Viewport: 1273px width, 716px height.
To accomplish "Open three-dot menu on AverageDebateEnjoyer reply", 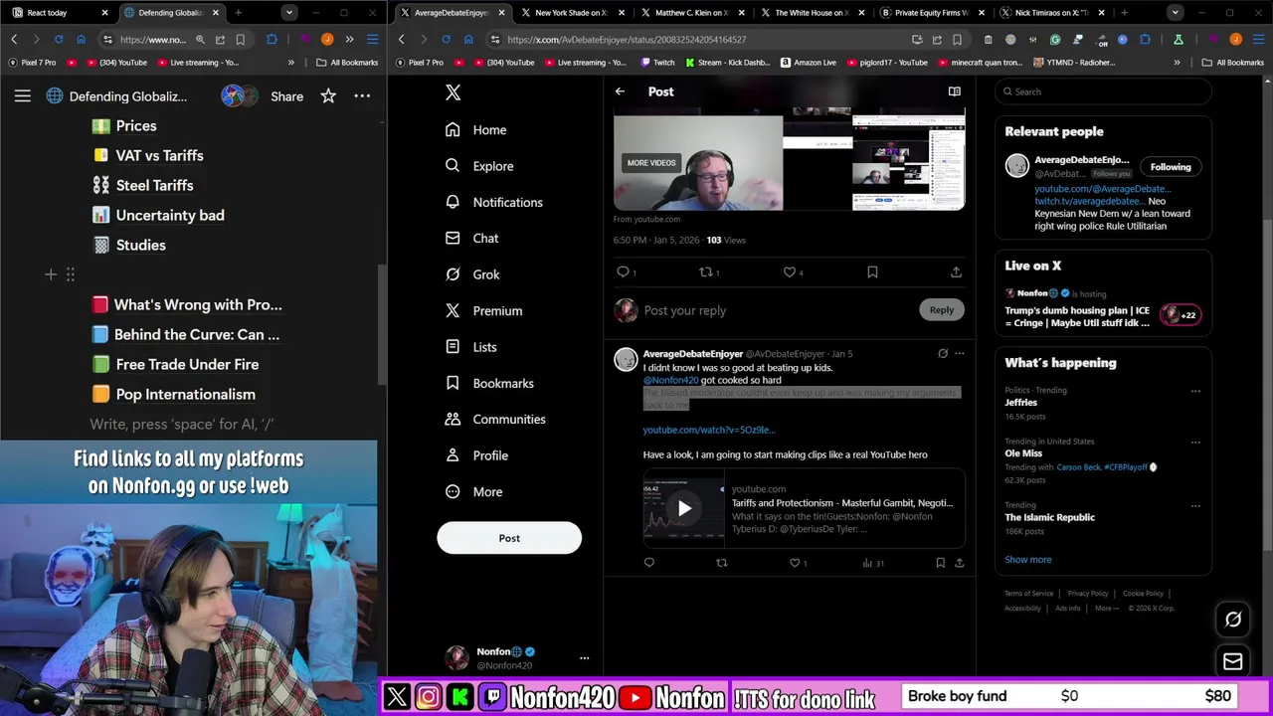I will point(959,353).
